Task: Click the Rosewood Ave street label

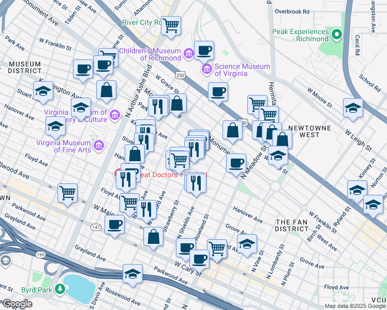Action: click(123, 297)
